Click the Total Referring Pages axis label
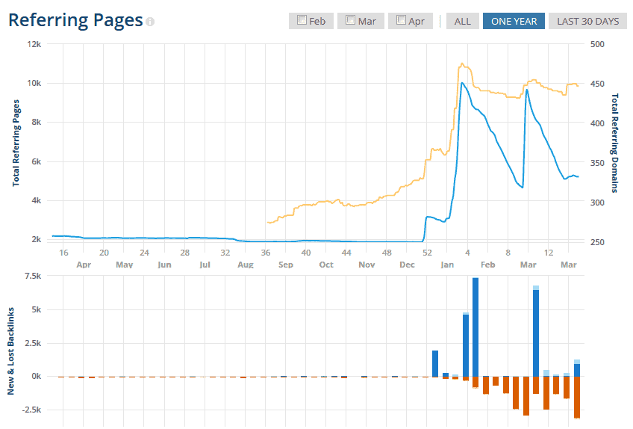633x429 pixels. point(16,142)
